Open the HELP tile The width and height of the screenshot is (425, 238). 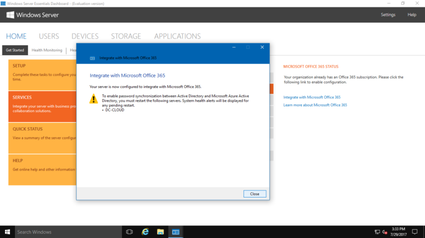click(x=42, y=170)
